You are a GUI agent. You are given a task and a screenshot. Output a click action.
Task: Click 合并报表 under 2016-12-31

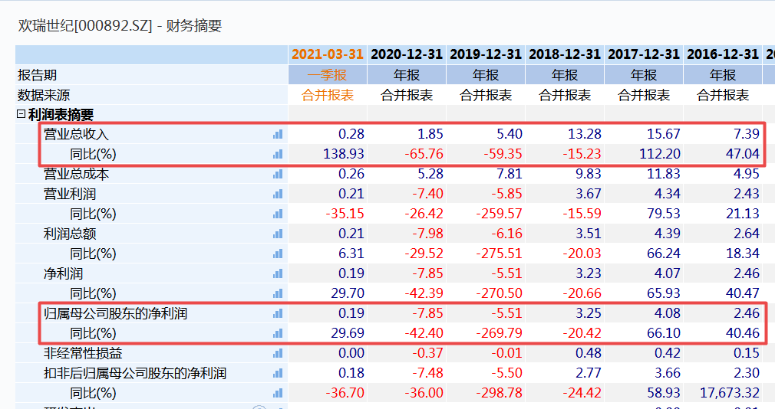[x=723, y=95]
